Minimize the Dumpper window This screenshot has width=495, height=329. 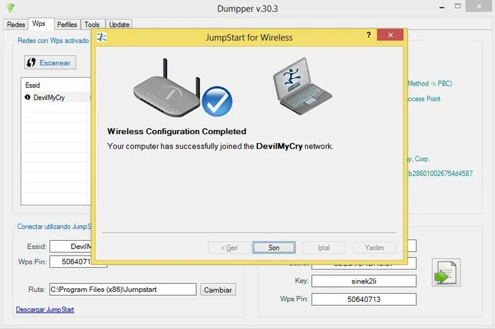tap(442, 7)
